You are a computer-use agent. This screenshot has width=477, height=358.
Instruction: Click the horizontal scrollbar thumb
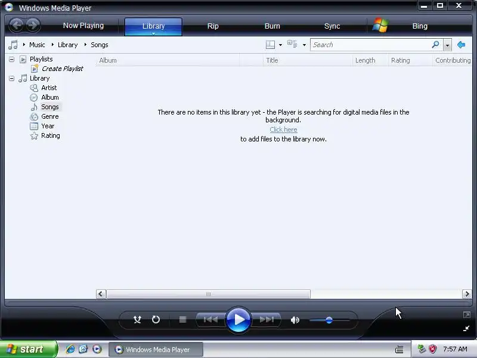[x=208, y=294]
